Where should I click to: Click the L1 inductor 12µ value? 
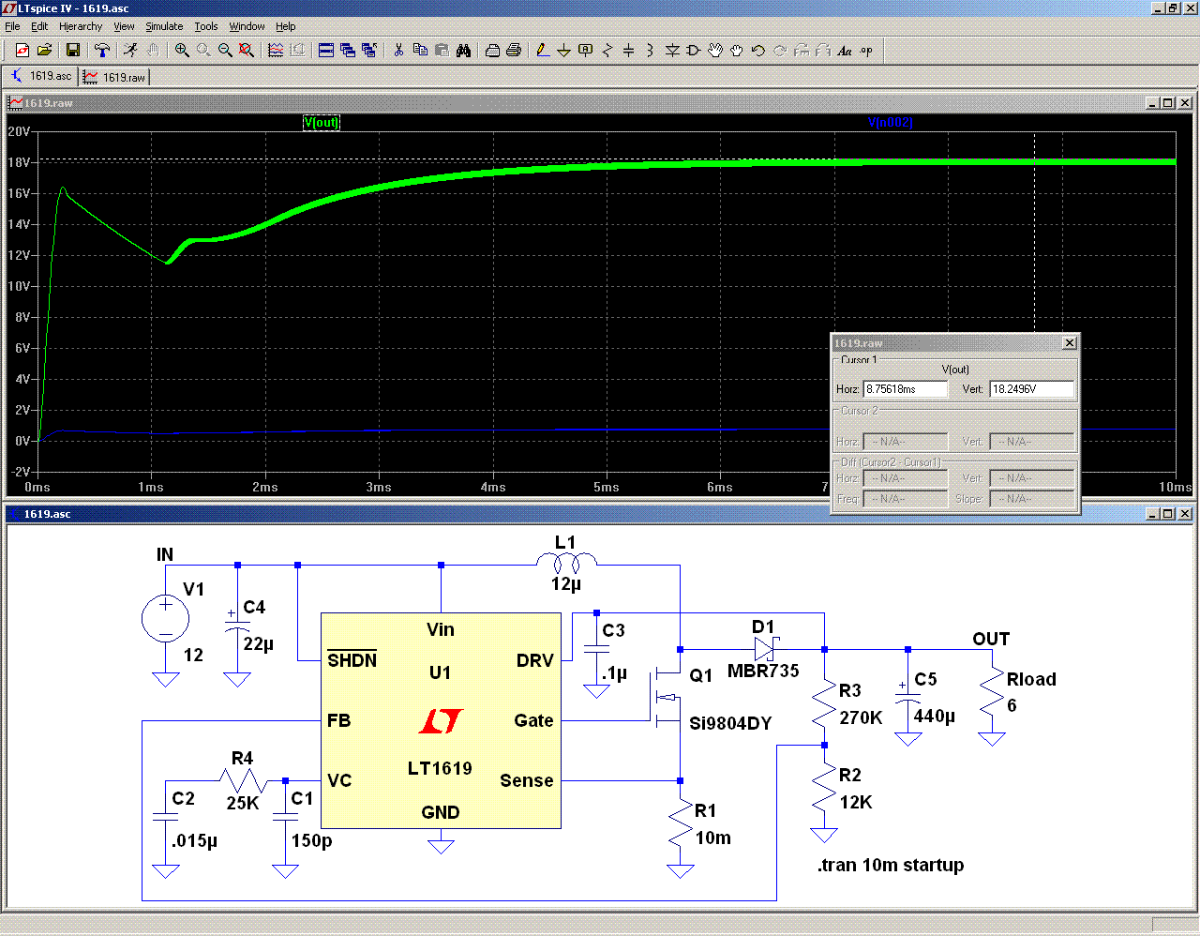pyautogui.click(x=566, y=583)
